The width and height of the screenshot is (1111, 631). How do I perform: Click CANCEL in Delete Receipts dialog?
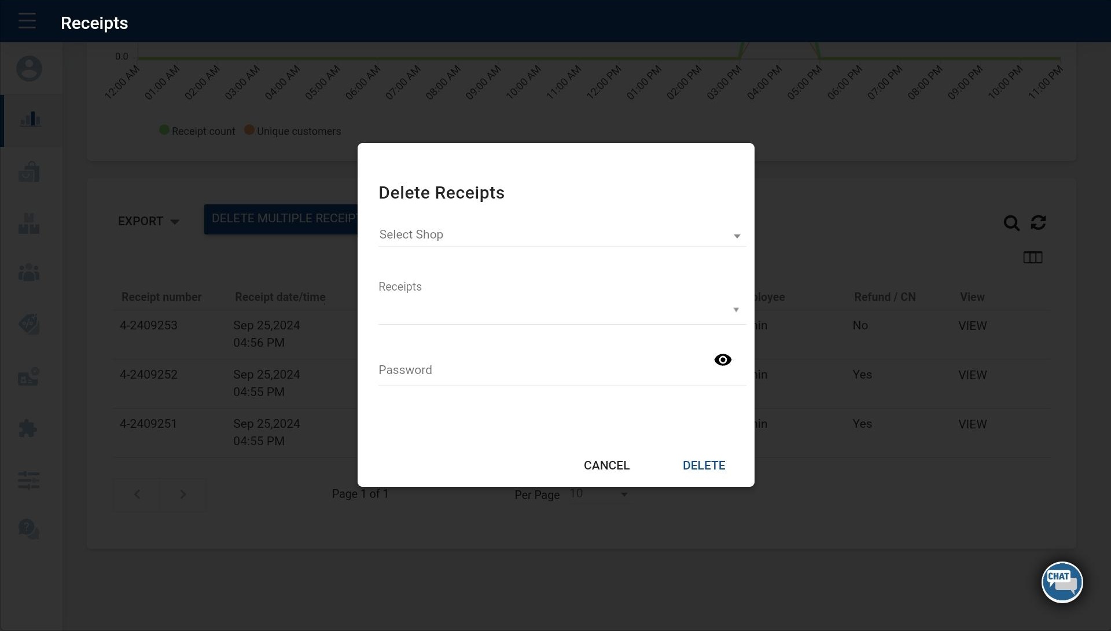[x=606, y=465]
